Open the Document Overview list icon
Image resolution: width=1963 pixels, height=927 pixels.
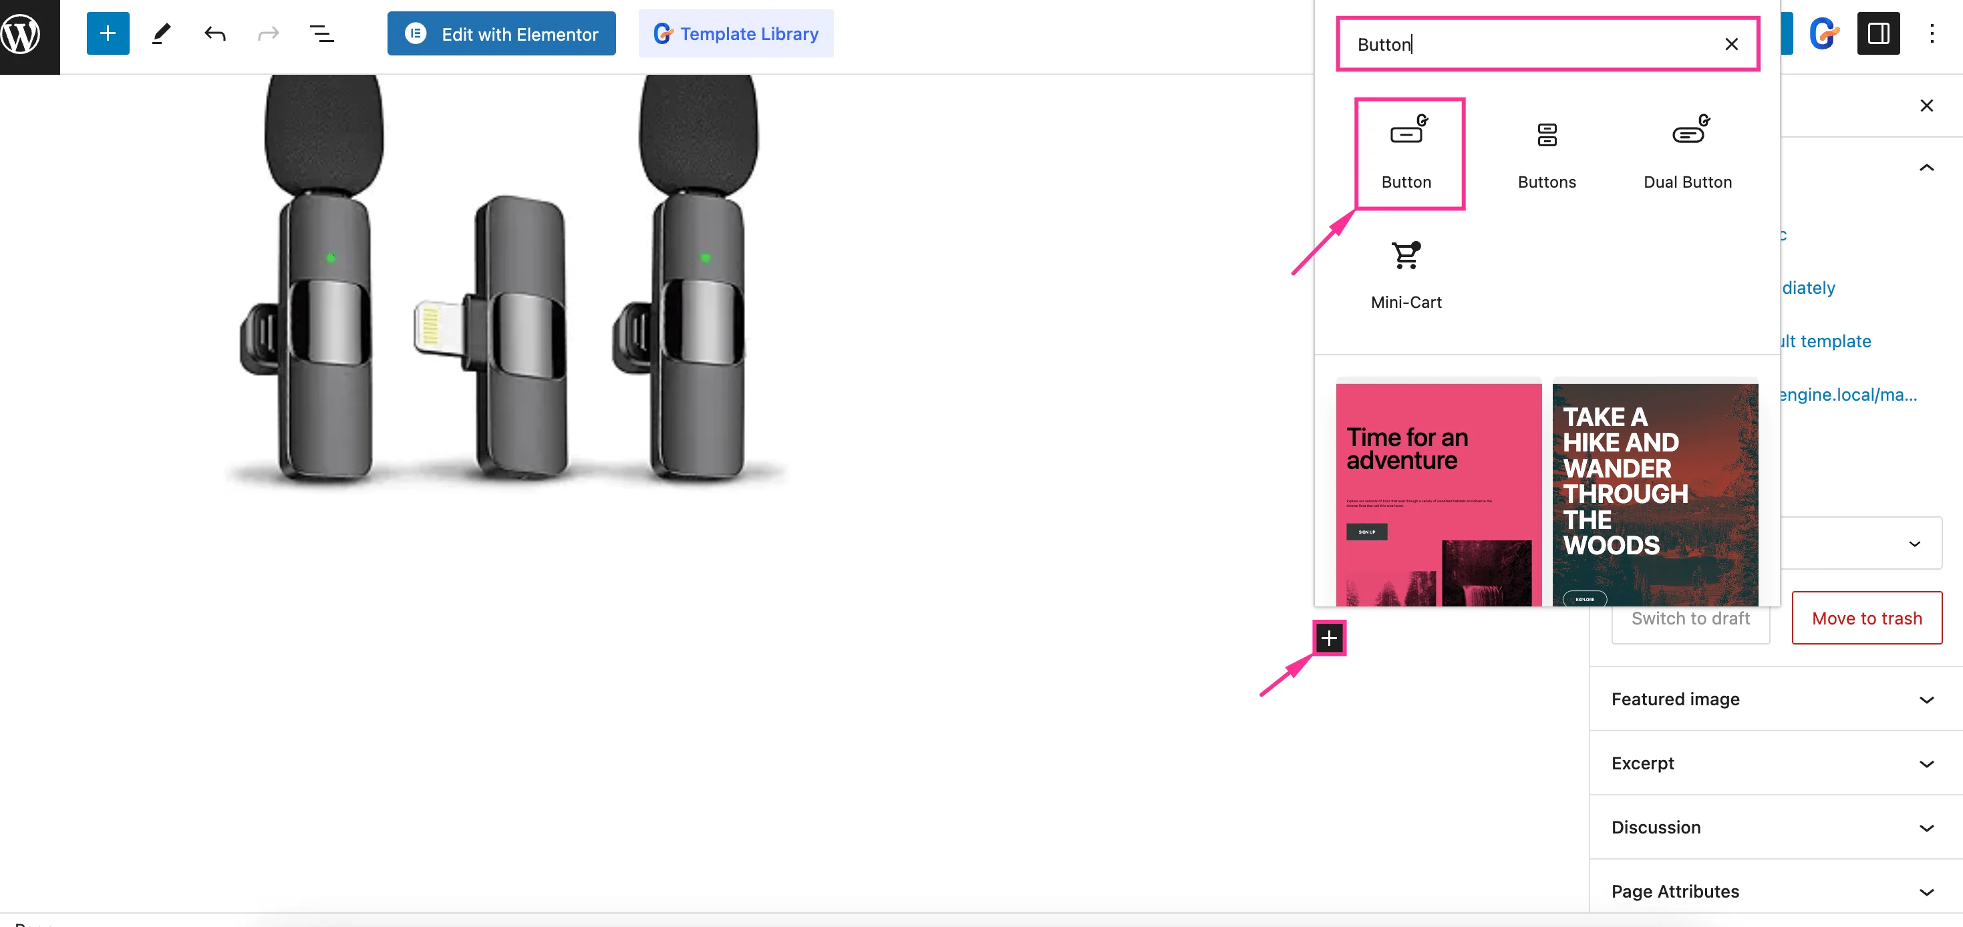point(321,33)
